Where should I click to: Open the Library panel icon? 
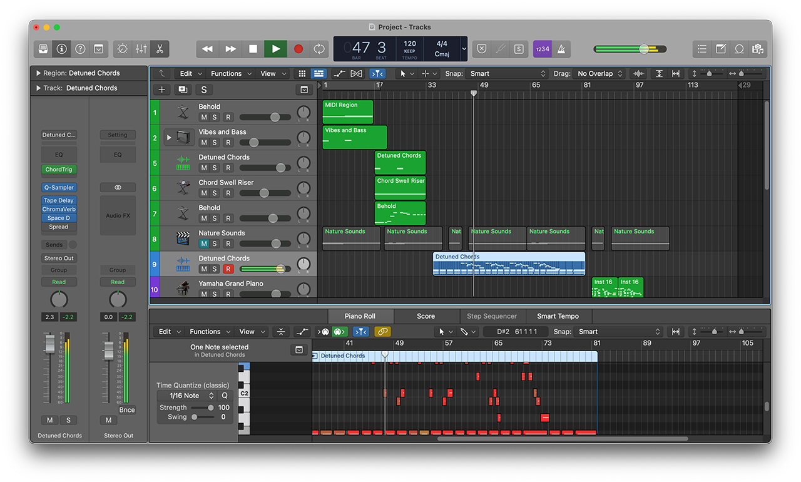43,49
